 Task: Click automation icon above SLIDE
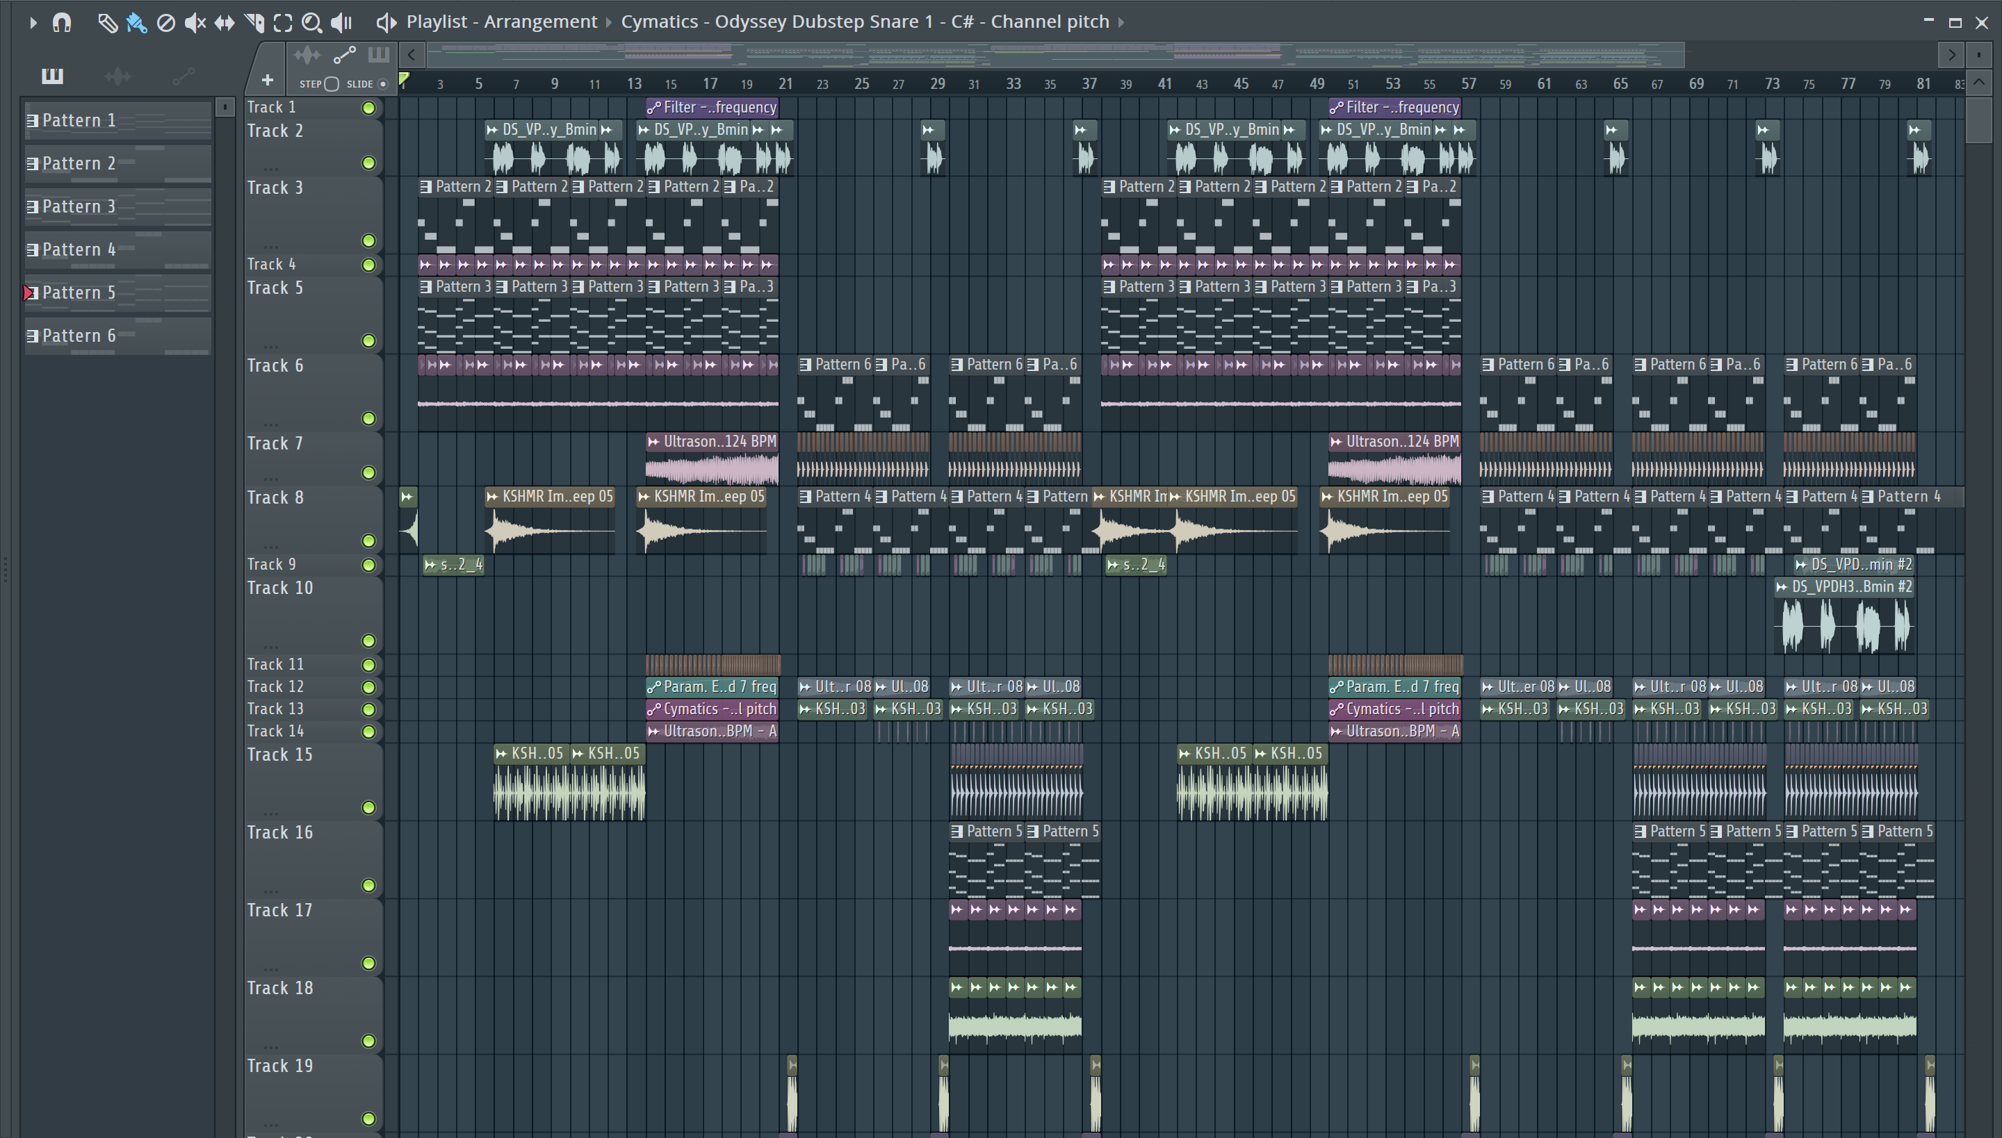tap(344, 55)
